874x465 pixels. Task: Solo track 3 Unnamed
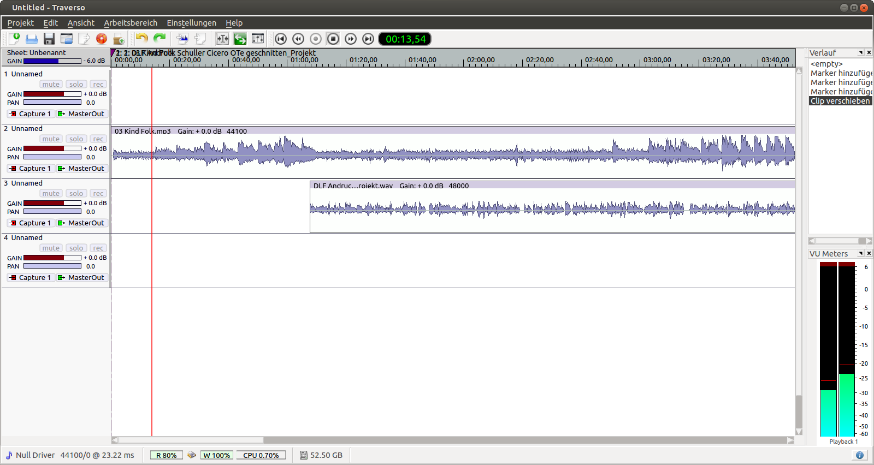click(x=76, y=194)
